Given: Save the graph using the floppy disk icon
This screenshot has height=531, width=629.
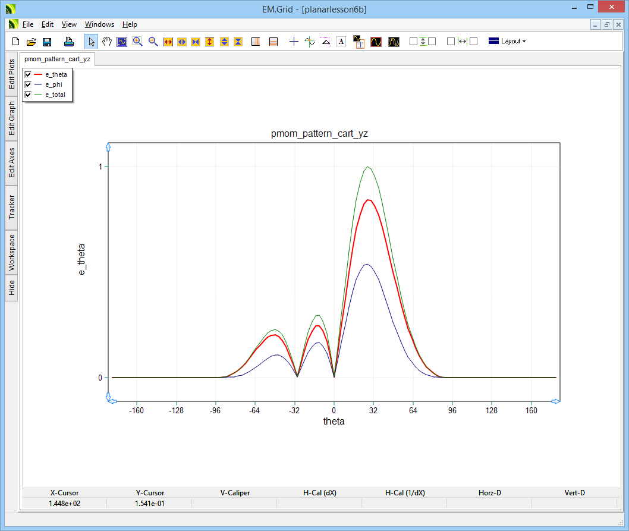Looking at the screenshot, I should [x=47, y=42].
